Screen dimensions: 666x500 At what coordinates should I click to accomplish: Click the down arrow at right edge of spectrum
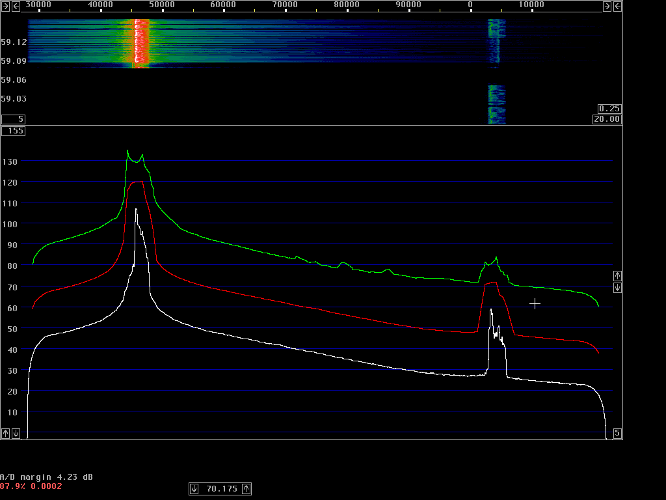click(x=618, y=288)
